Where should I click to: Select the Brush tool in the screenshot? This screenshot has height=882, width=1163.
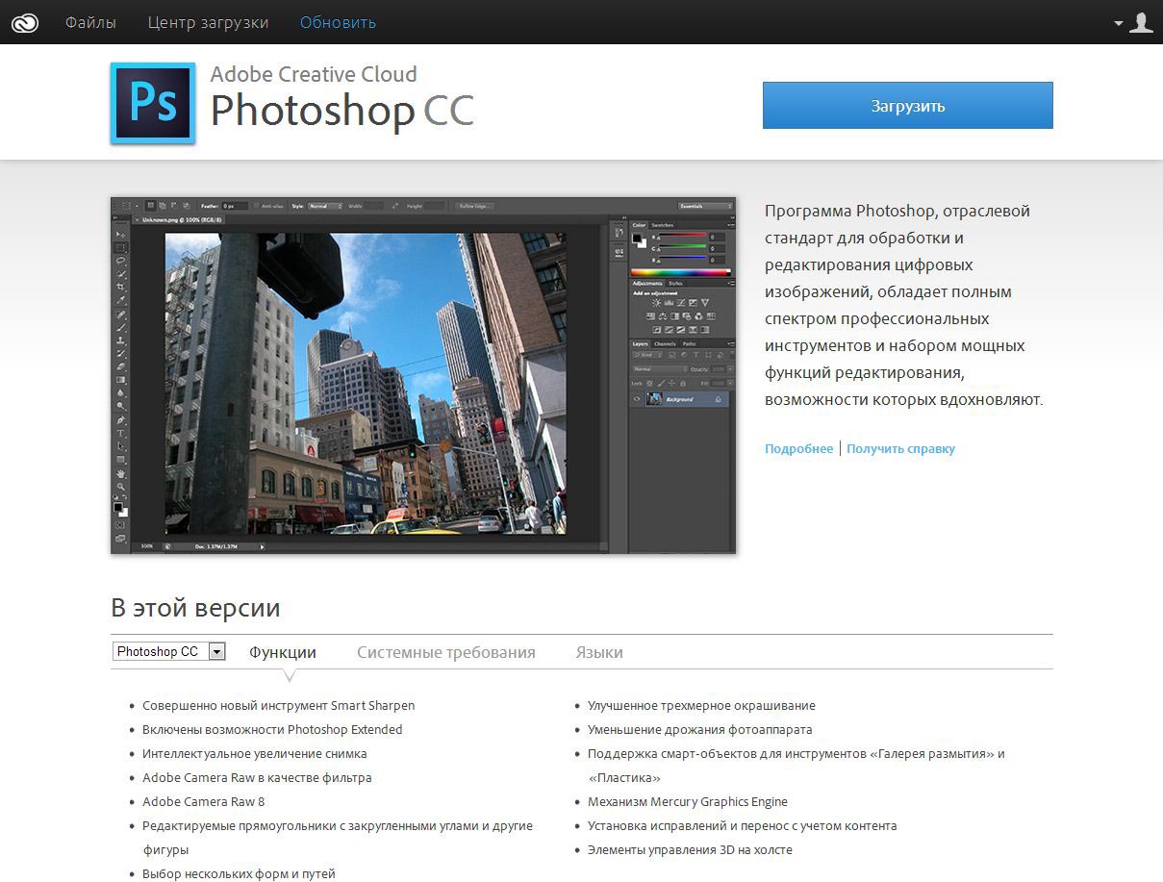119,328
